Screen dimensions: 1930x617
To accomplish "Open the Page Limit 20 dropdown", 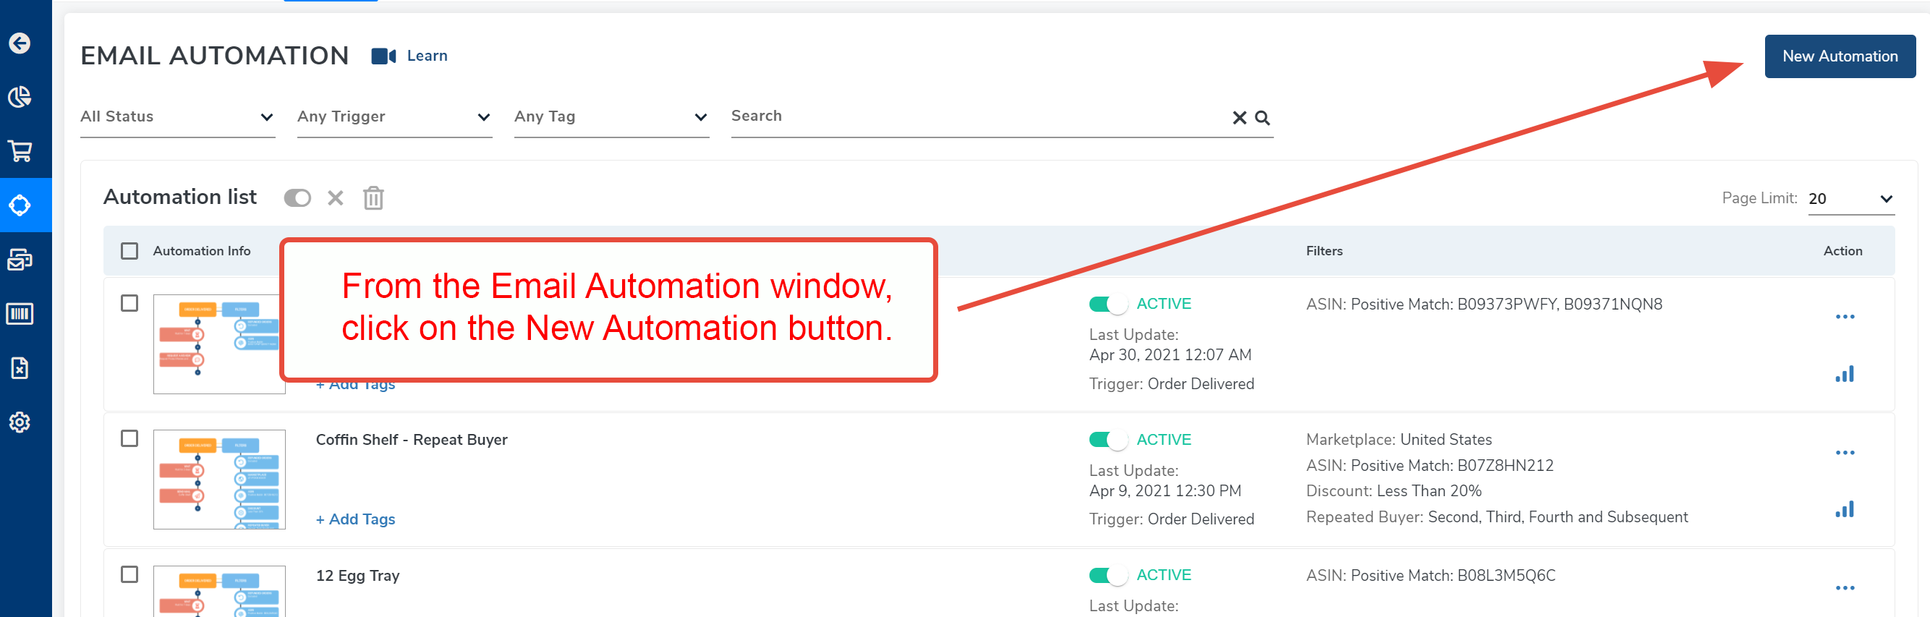I will (x=1850, y=199).
